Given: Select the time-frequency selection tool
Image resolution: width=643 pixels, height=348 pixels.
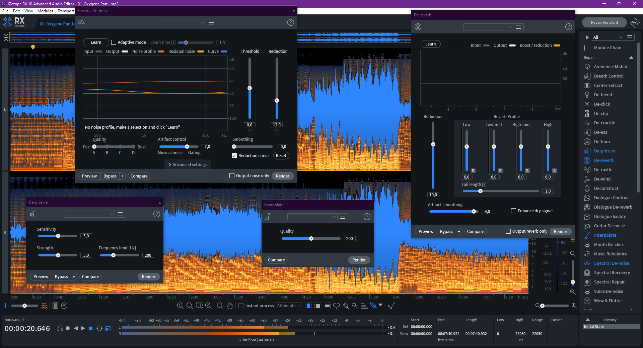Looking at the screenshot, I should [318, 306].
